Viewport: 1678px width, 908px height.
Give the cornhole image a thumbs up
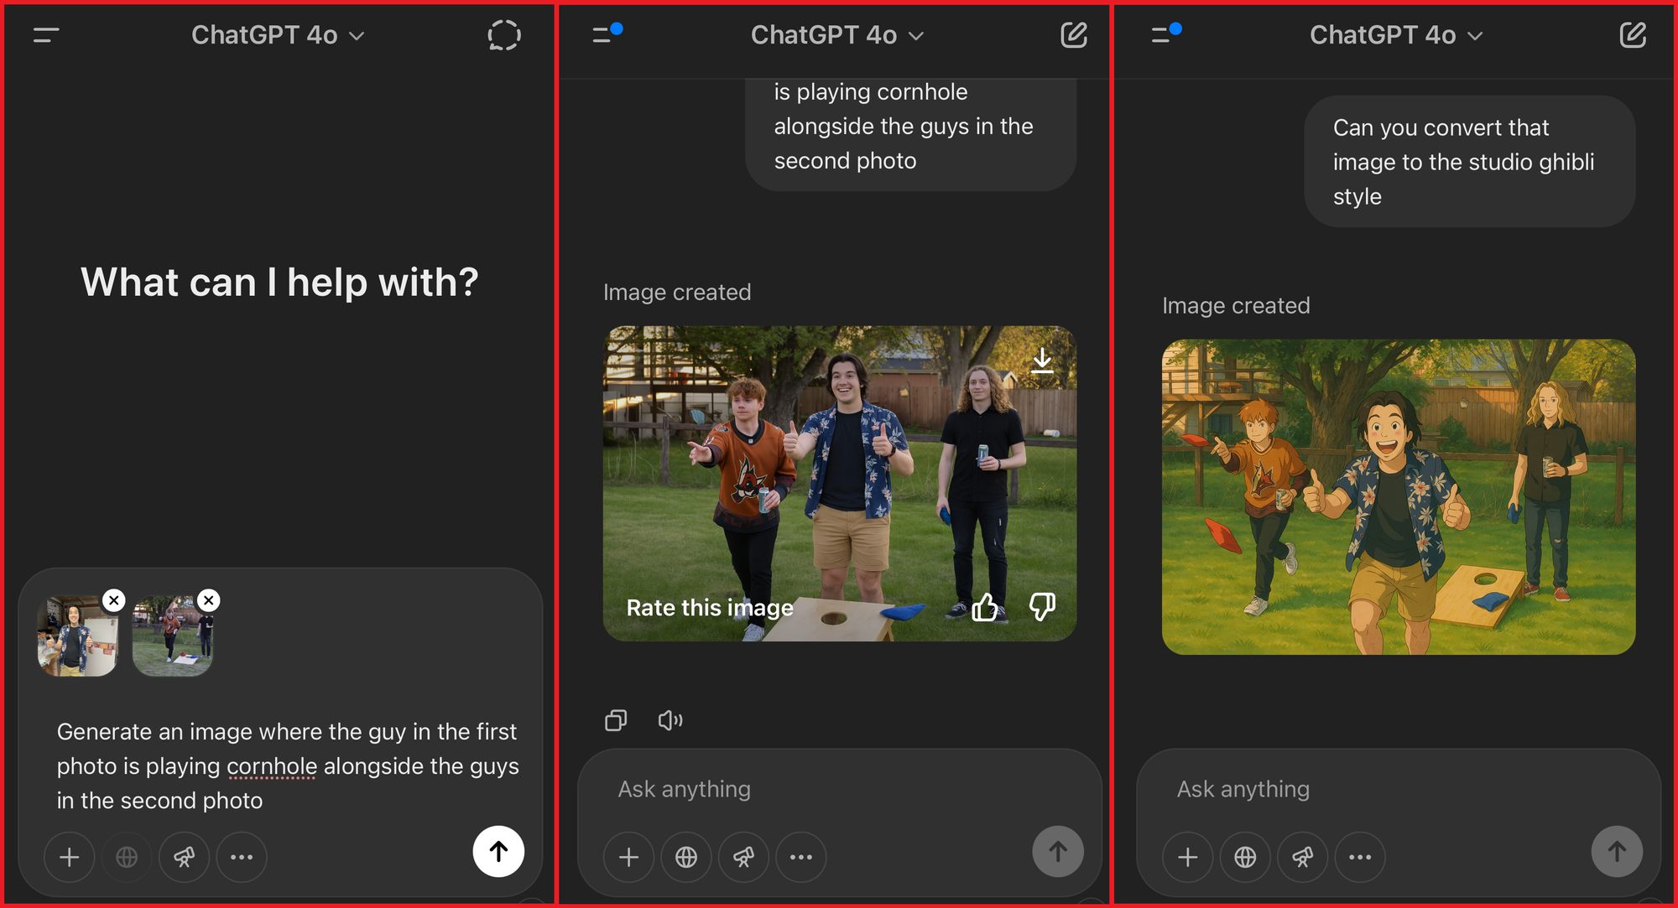[x=984, y=607]
